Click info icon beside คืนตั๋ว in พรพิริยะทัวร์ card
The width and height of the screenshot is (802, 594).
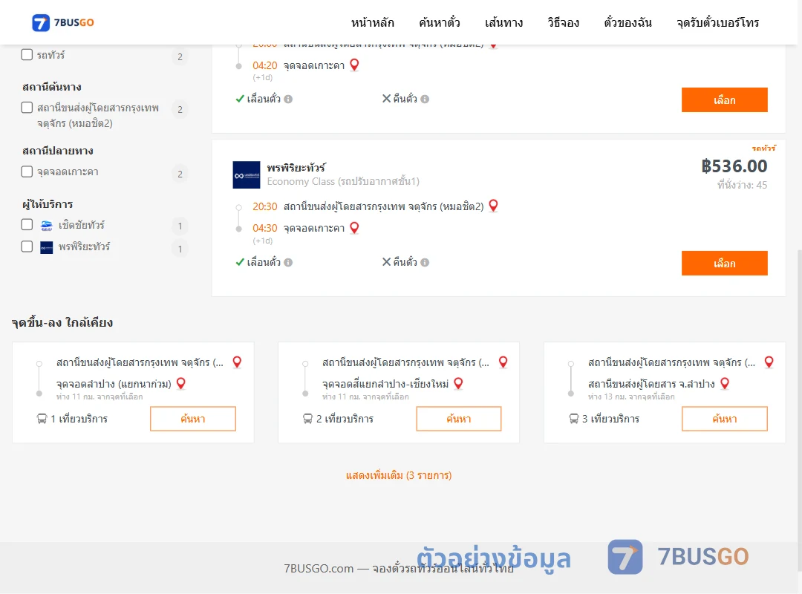pos(425,262)
